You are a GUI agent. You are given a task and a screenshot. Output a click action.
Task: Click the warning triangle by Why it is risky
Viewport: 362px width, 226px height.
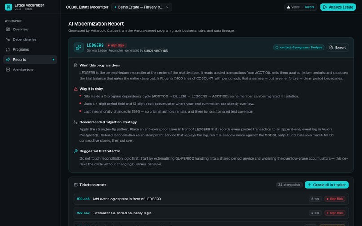(75, 89)
